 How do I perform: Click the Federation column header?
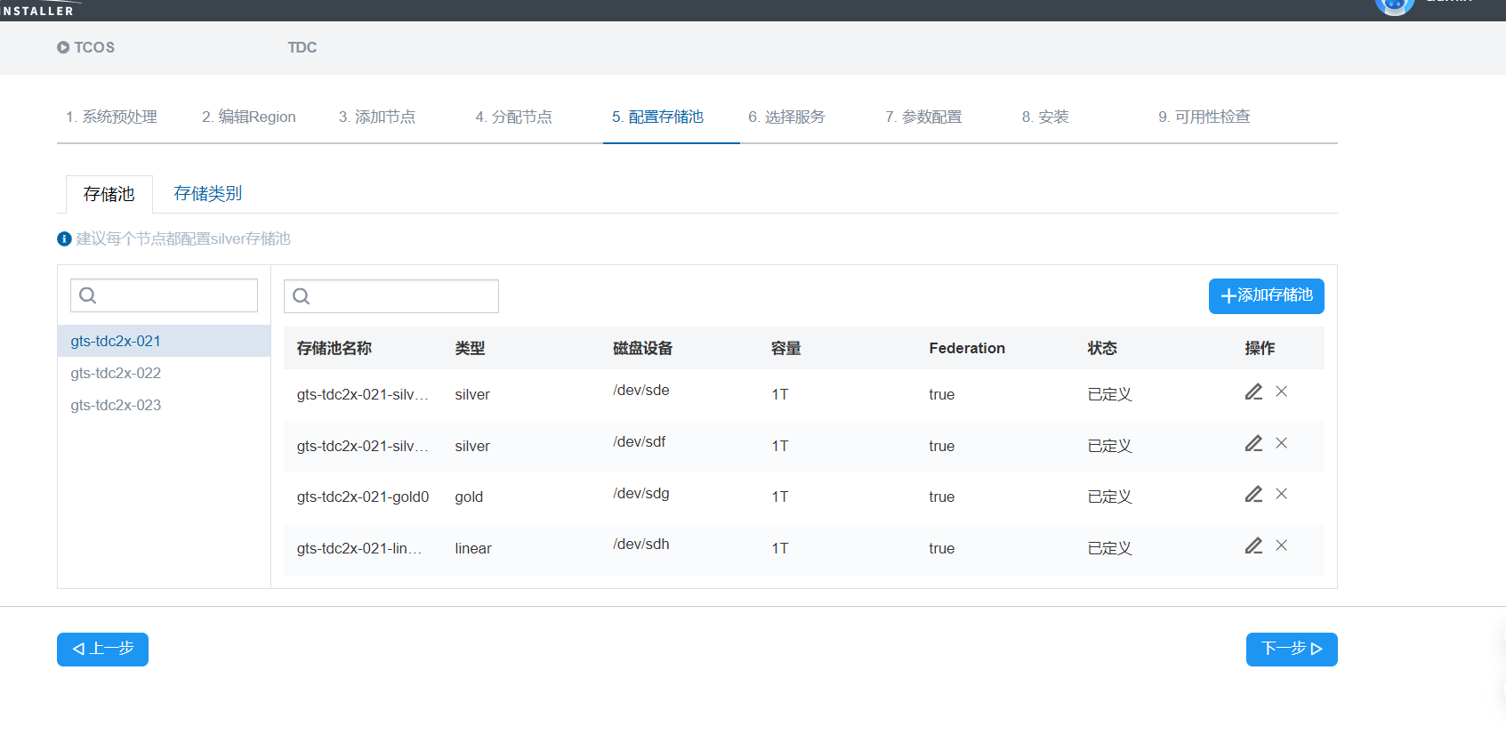point(967,348)
